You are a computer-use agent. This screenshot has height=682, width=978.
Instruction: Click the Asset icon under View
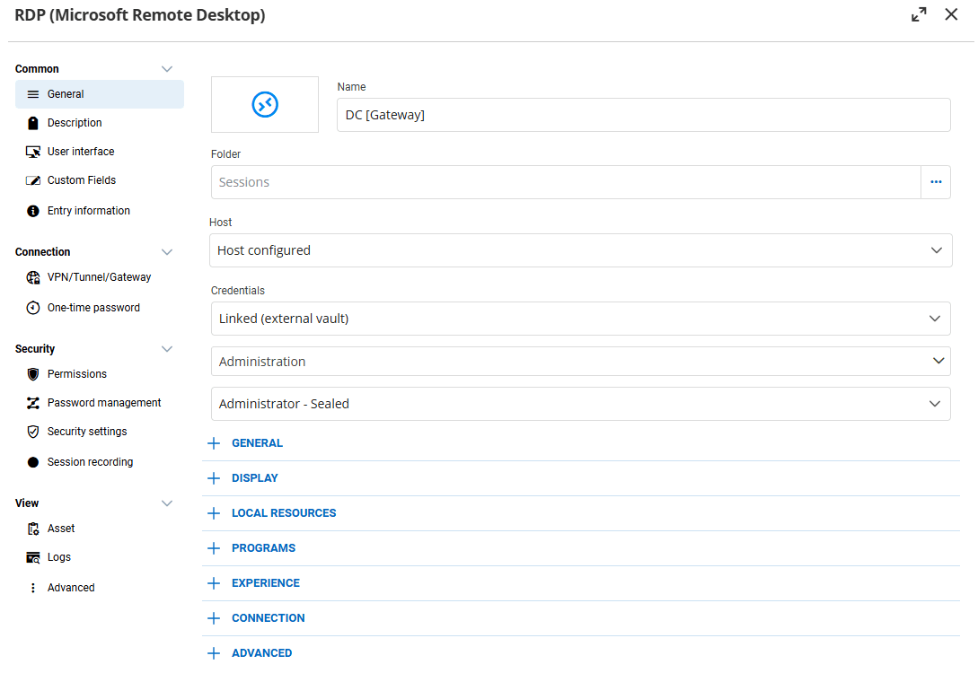click(x=32, y=529)
